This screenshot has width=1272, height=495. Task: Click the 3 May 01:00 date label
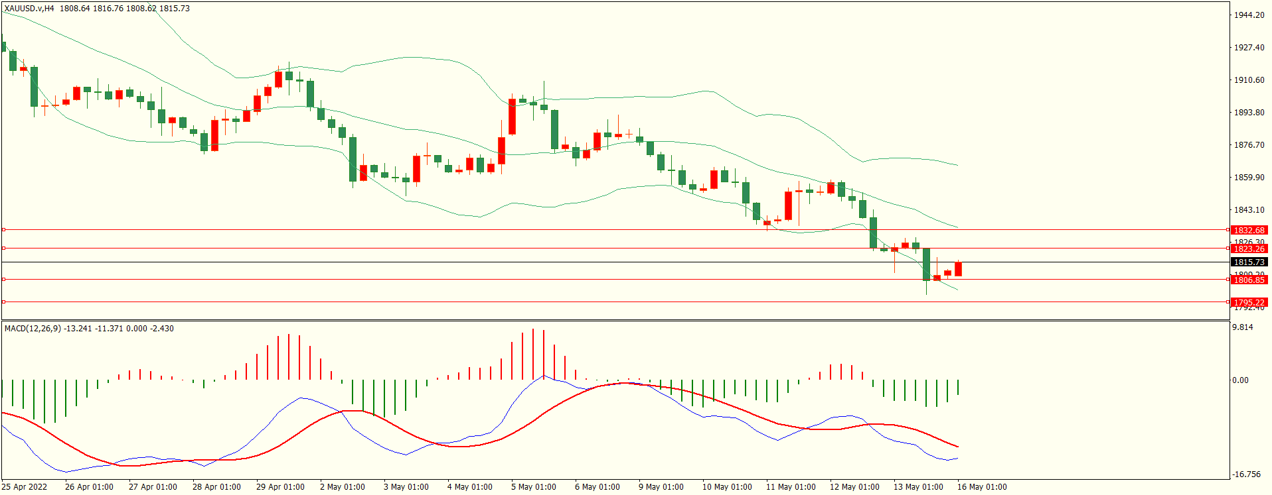[x=406, y=487]
